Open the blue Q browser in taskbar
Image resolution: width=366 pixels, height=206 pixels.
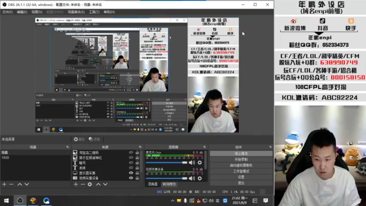coord(46,201)
